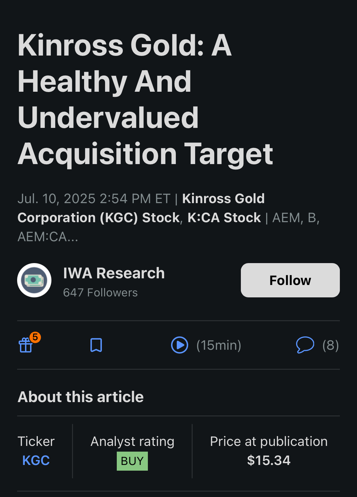This screenshot has width=357, height=497.
Task: Tap the green BUY analyst rating badge
Action: click(132, 461)
